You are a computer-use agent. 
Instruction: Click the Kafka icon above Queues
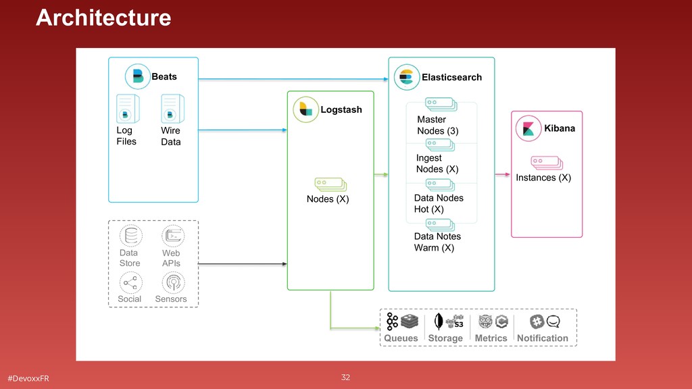click(x=392, y=321)
